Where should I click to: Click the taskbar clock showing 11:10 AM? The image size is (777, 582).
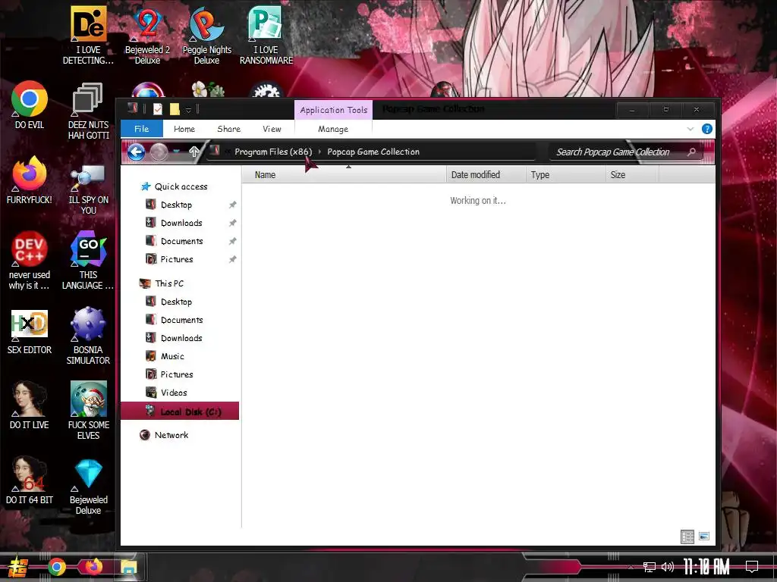(x=706, y=567)
